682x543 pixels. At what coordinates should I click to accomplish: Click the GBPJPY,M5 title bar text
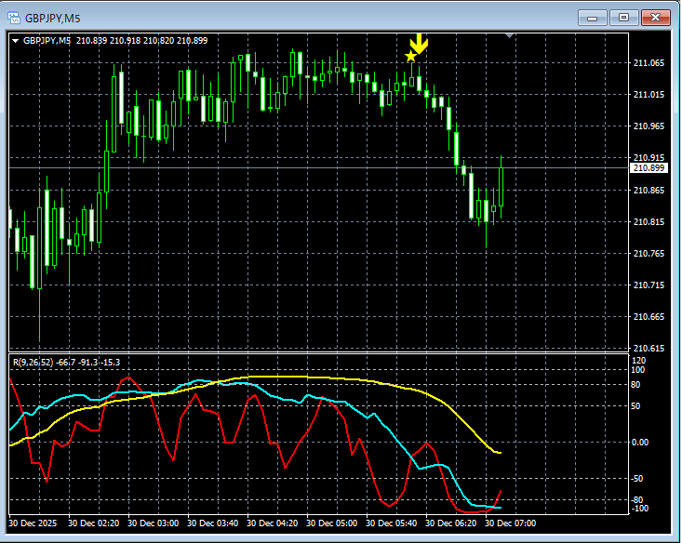point(53,19)
